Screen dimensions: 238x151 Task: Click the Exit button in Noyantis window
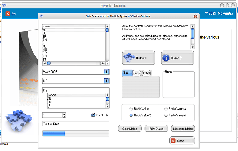11,14
